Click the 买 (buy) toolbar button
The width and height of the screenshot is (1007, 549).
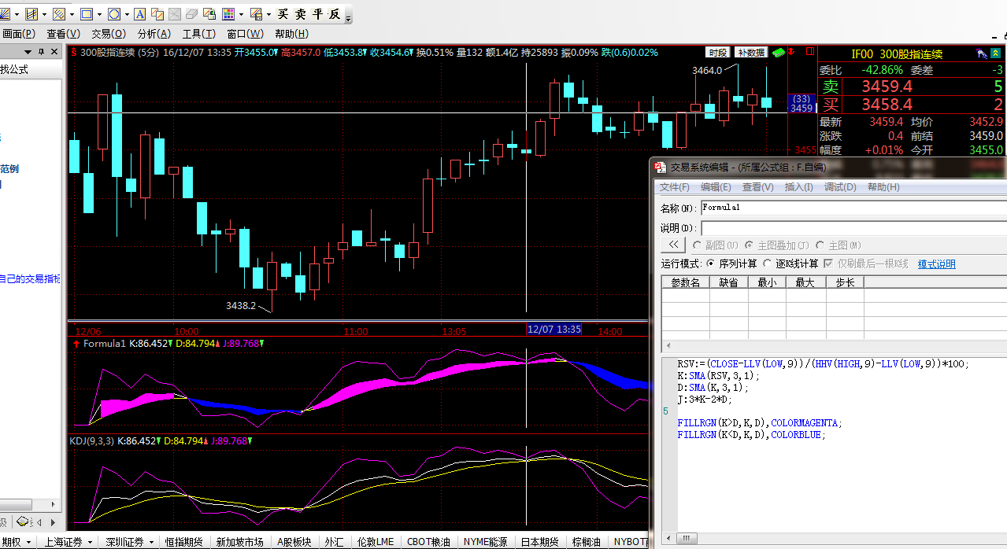pos(283,14)
